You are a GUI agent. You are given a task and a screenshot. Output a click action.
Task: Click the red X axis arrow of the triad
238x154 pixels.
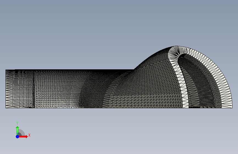tap(23, 136)
